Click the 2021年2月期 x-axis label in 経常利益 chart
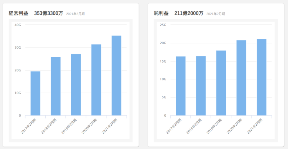 coord(109,126)
